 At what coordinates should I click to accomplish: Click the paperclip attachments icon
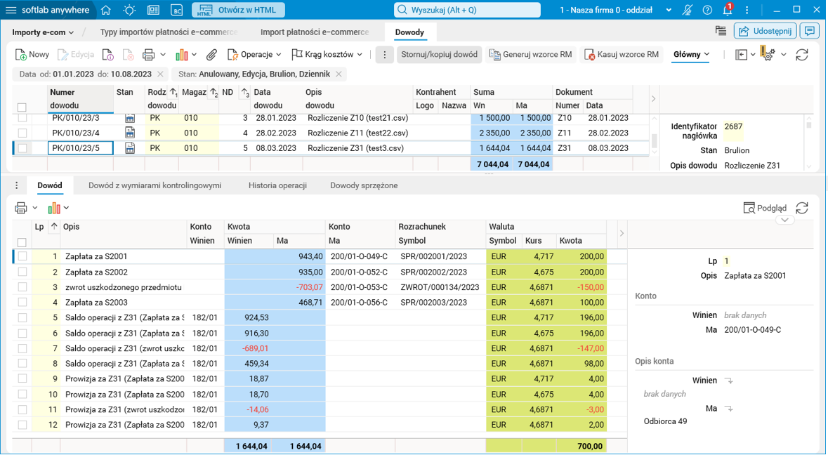coord(211,55)
